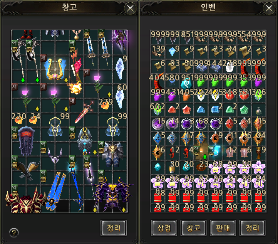
Task: Close the 인벤 inventory window
Action: 269,8
